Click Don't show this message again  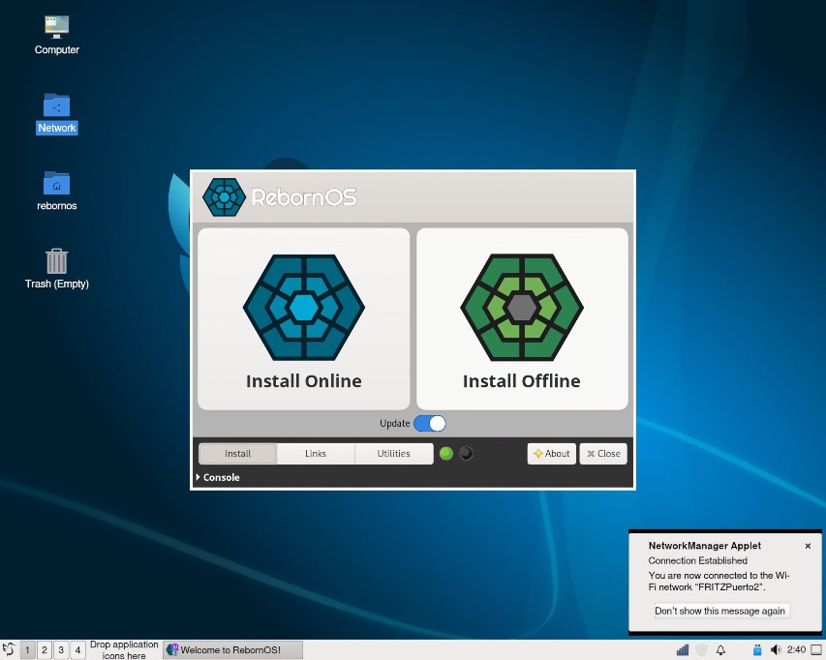pyautogui.click(x=719, y=611)
